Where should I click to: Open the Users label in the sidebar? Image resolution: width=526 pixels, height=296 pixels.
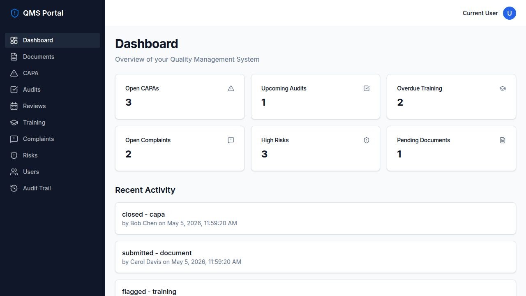31,172
